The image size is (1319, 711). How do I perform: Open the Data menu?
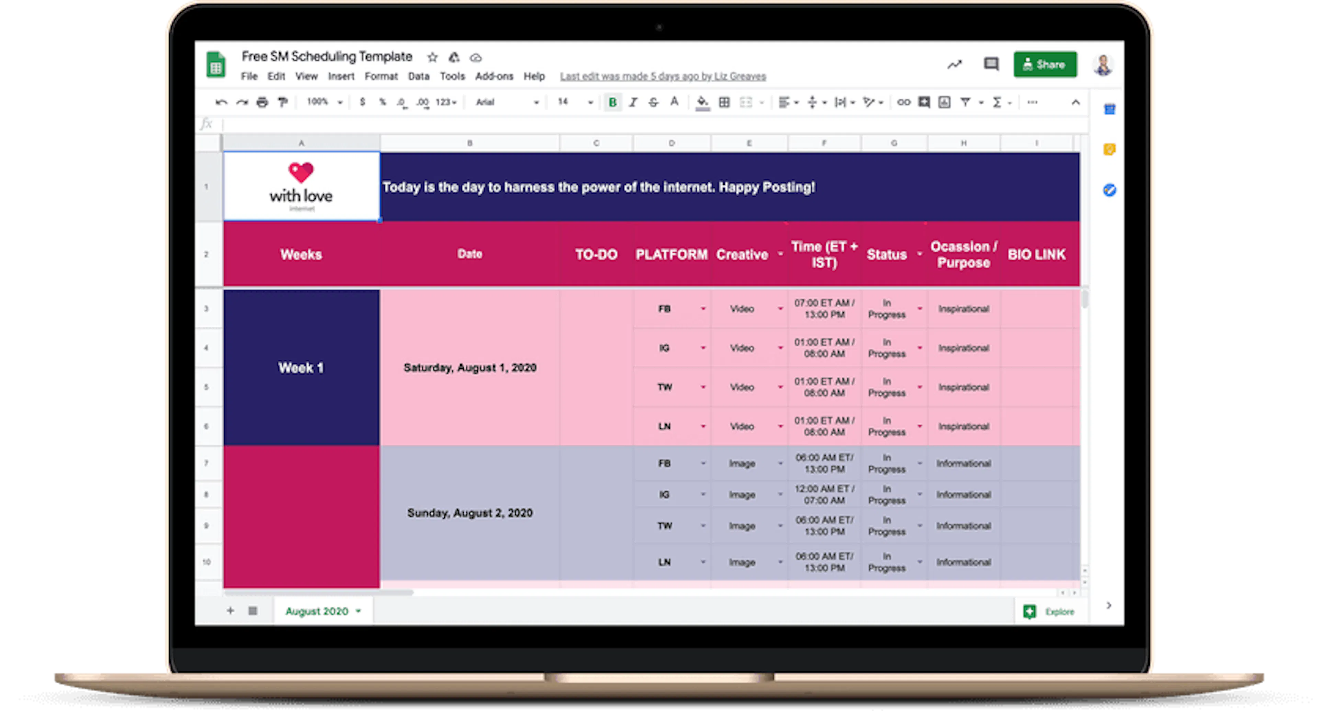[418, 76]
